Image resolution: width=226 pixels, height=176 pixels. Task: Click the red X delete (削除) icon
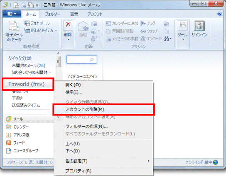point(68,25)
